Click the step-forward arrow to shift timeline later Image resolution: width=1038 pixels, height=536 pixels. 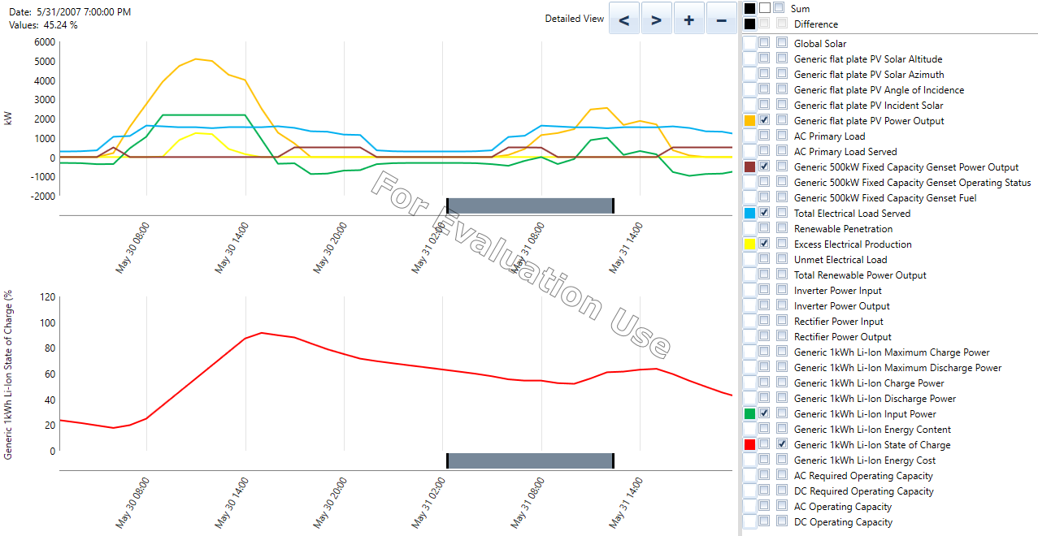pyautogui.click(x=656, y=18)
